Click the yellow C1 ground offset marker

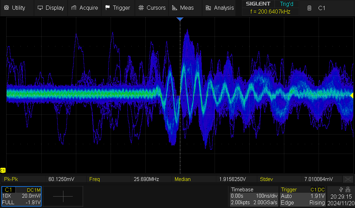[3, 170]
